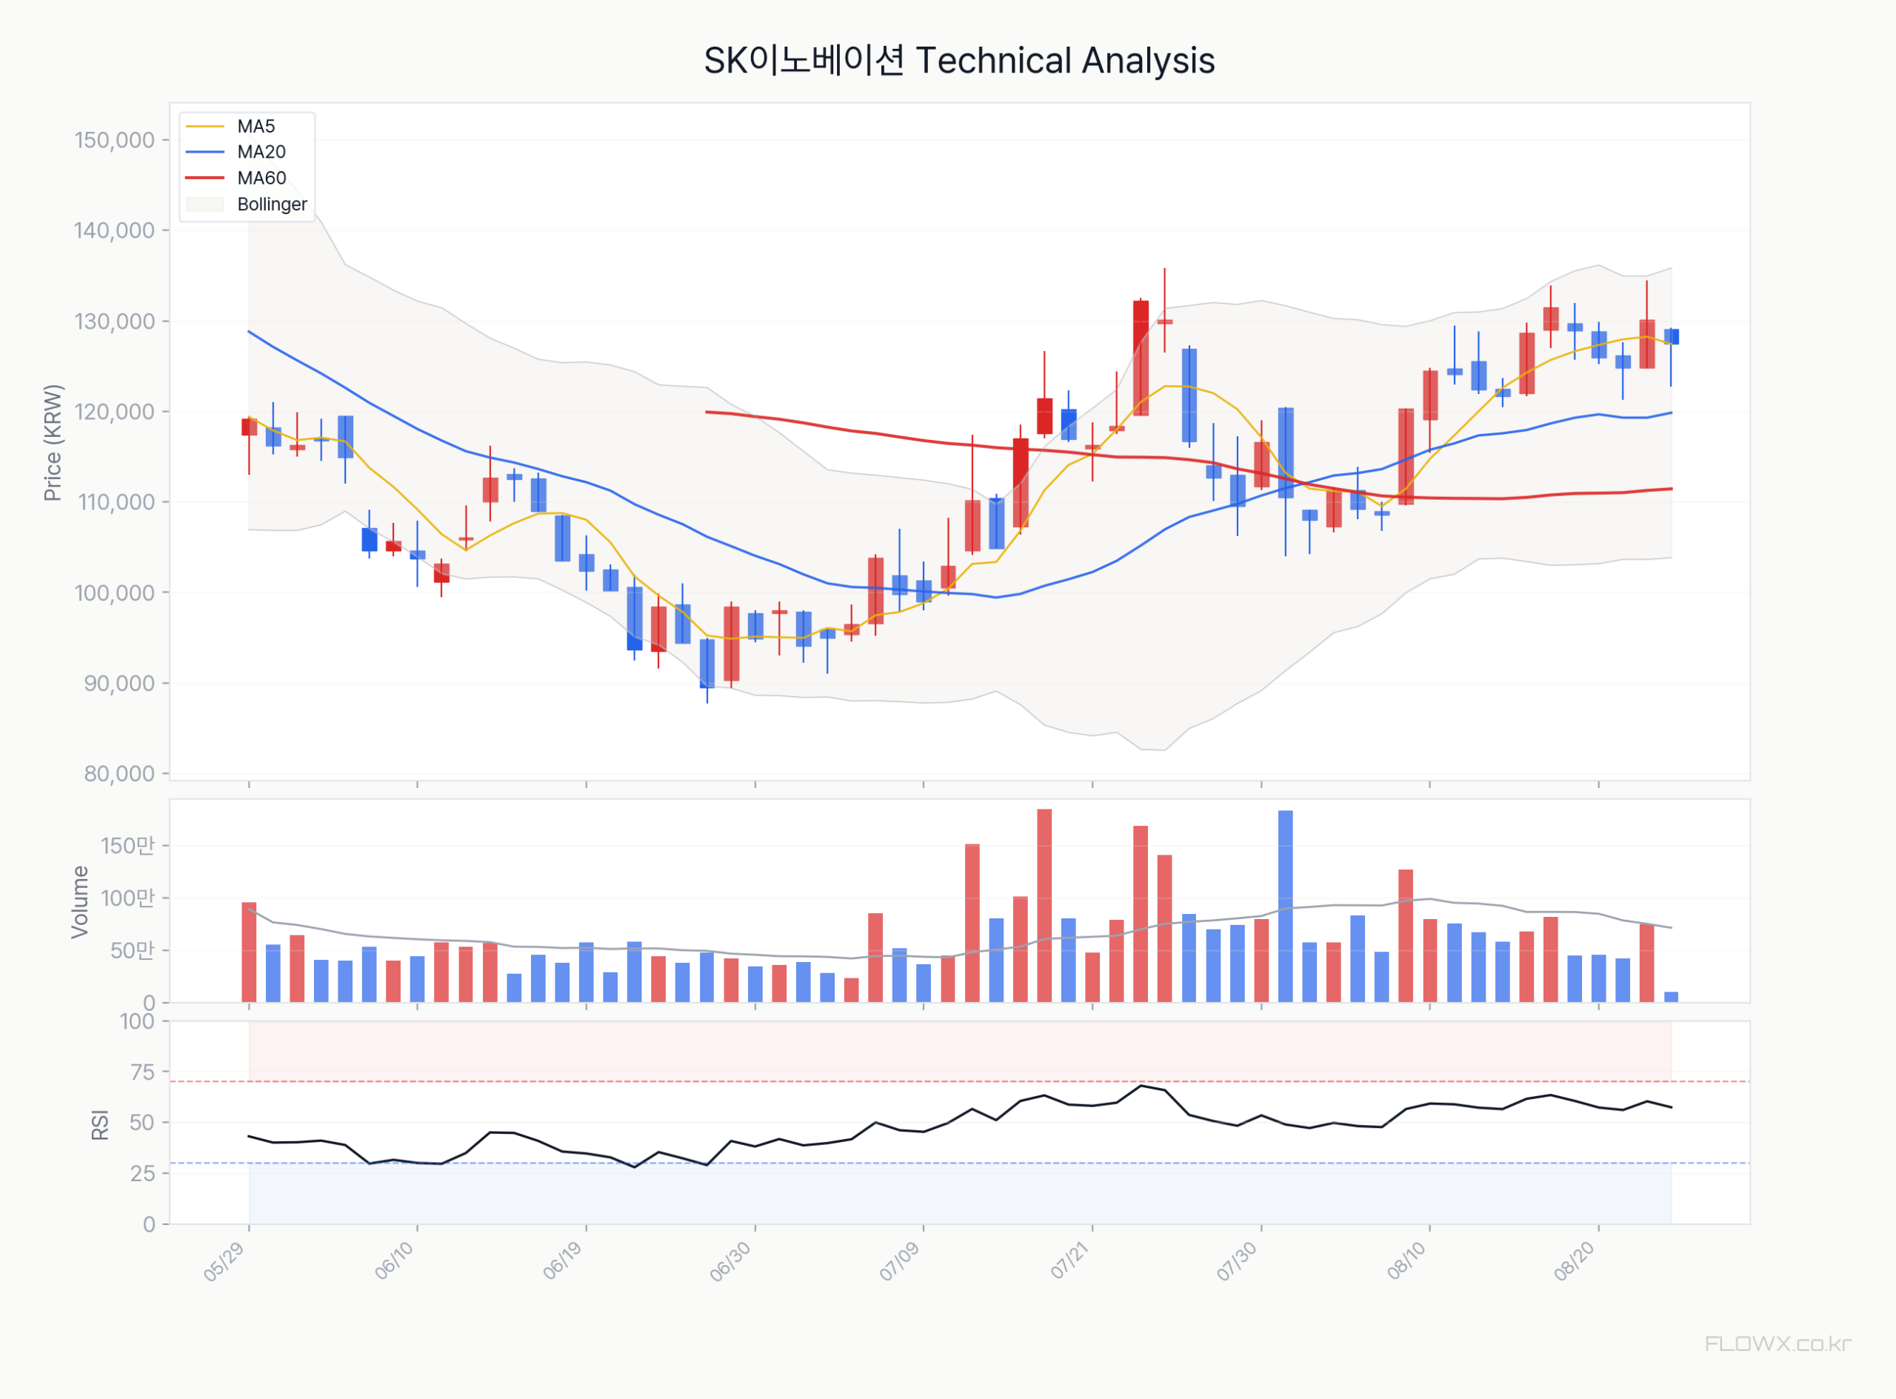Click the 100,000 price axis label
1896x1399 pixels.
click(114, 592)
